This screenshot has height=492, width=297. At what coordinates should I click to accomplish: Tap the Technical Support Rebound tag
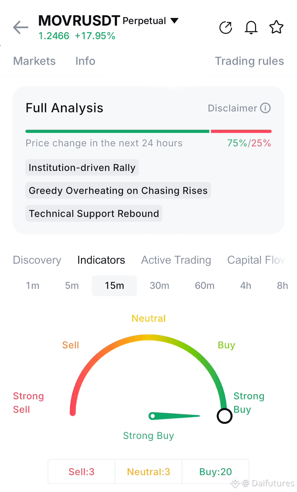click(94, 213)
